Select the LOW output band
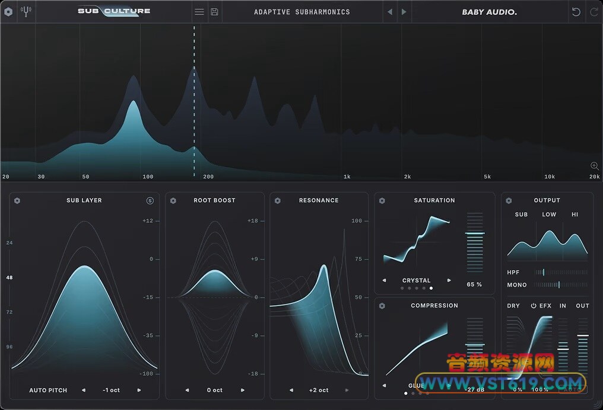Screen dimensions: 603x410 click(x=549, y=214)
